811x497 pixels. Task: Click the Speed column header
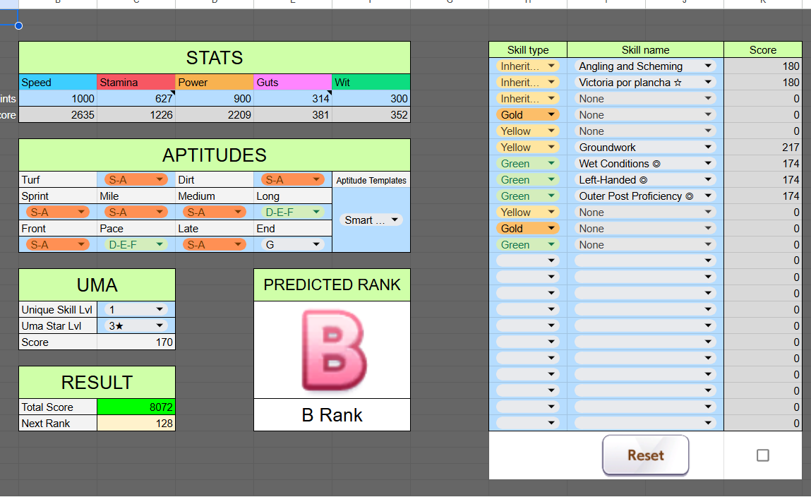click(58, 82)
